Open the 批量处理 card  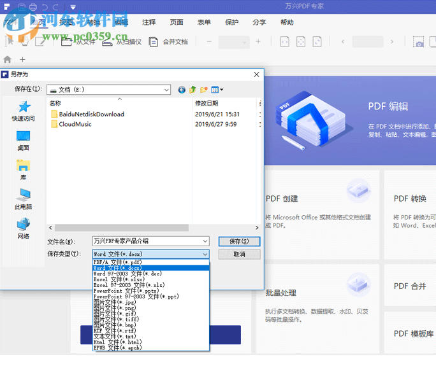click(x=318, y=309)
